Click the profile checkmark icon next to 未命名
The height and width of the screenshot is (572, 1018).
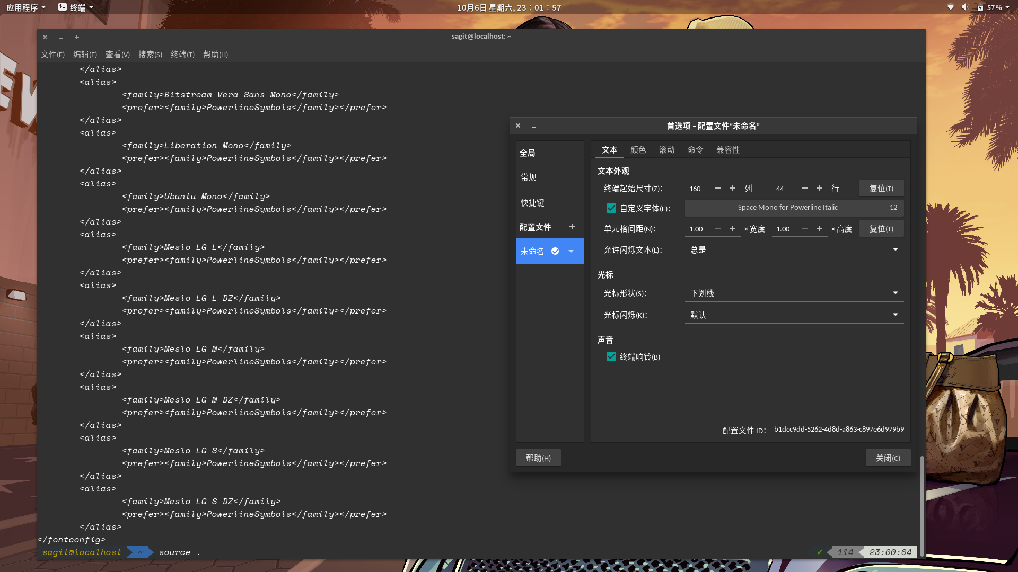point(555,251)
